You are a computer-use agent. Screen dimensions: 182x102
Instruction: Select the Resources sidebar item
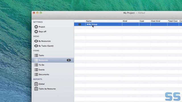53,60
